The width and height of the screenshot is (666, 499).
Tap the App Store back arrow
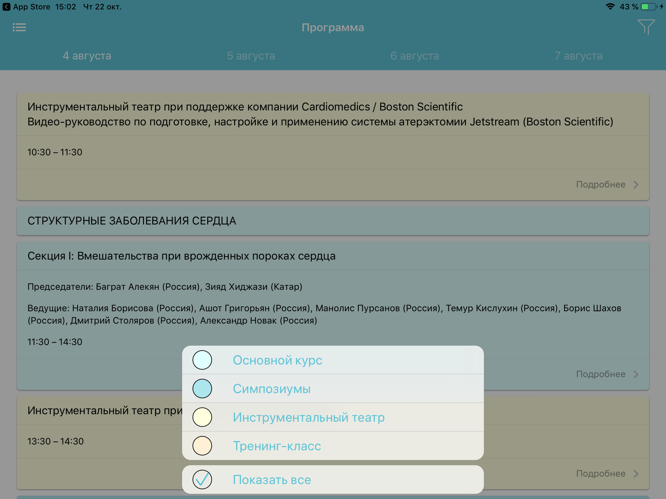click(x=6, y=7)
